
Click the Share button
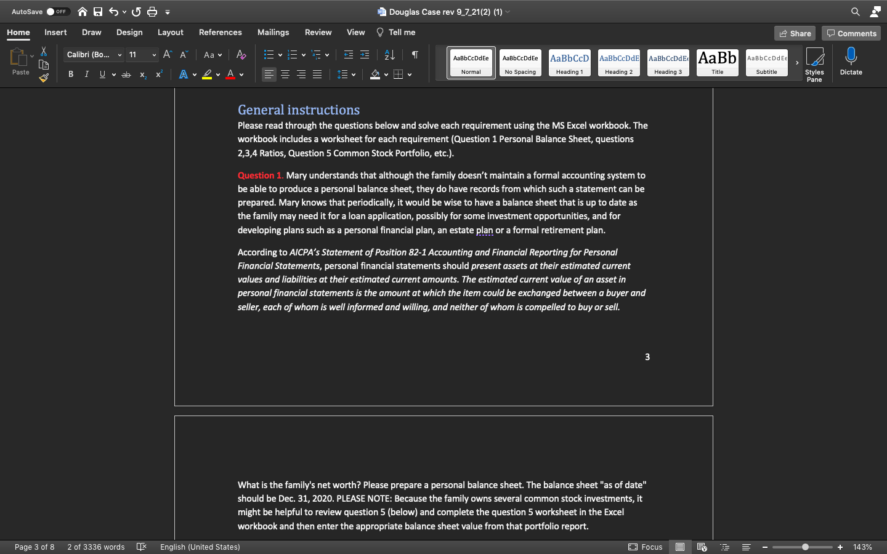click(x=795, y=33)
